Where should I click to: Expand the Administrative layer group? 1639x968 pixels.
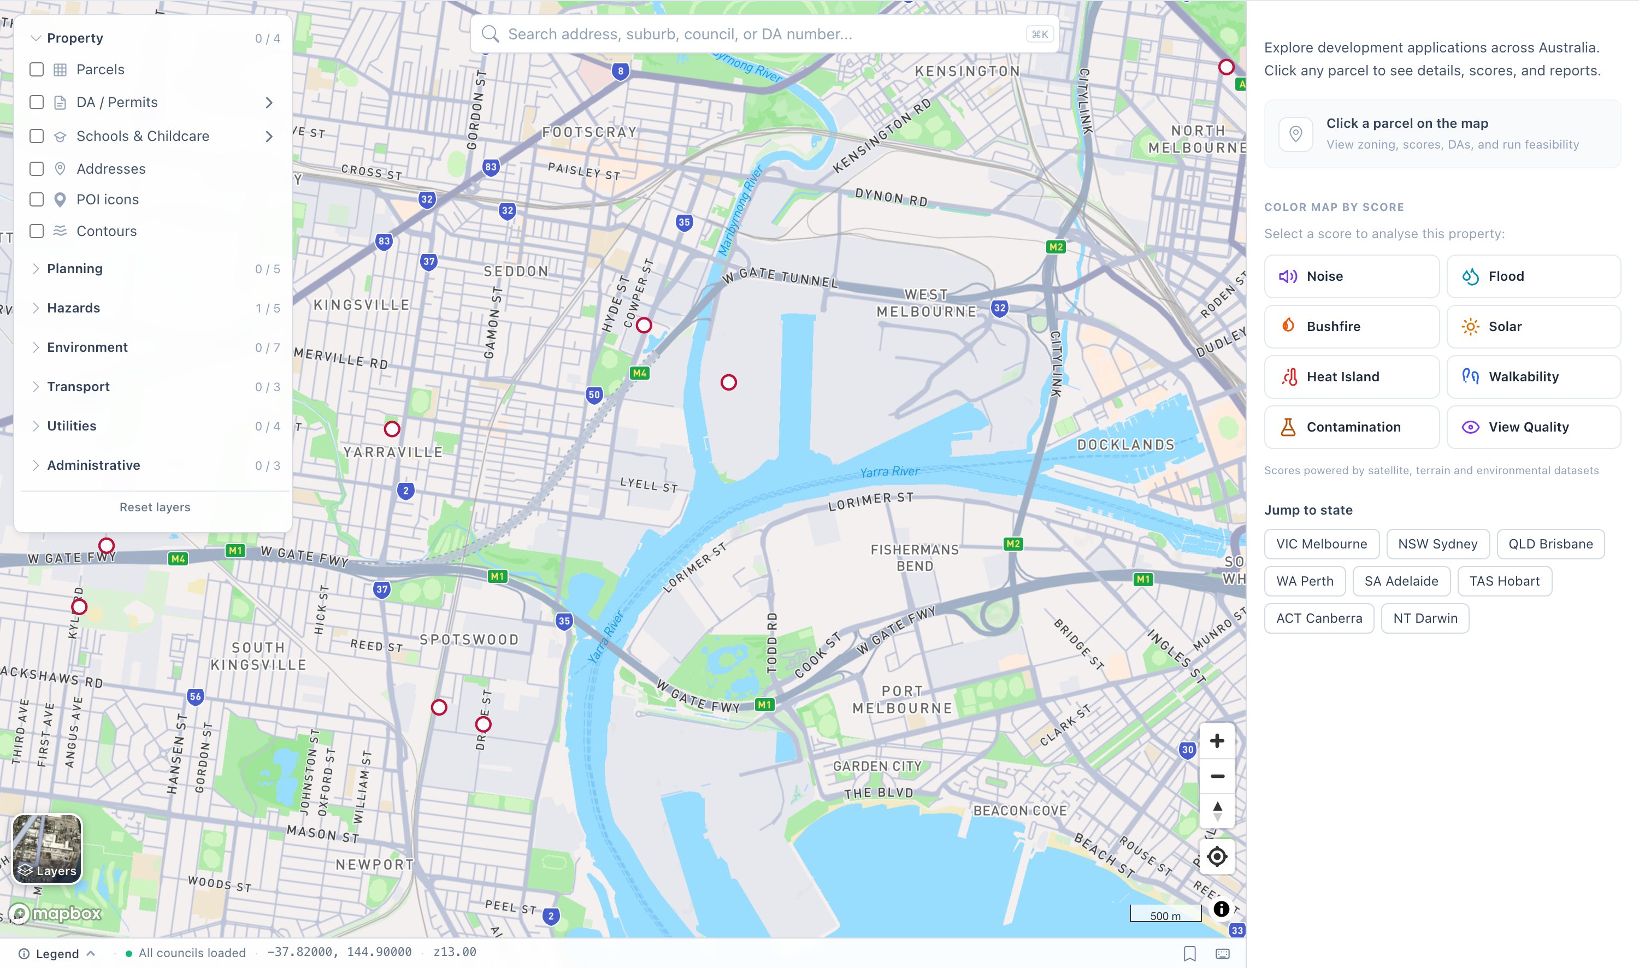click(155, 465)
